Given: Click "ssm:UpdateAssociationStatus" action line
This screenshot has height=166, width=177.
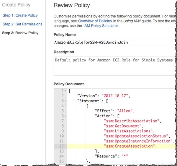Looking at the screenshot, I should click(x=136, y=136).
